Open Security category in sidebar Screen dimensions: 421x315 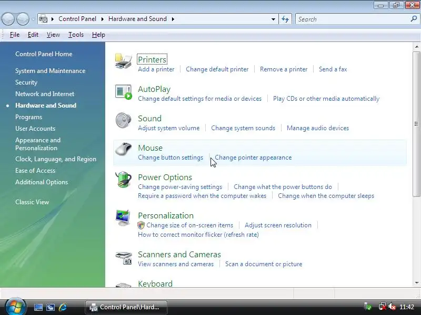[26, 82]
